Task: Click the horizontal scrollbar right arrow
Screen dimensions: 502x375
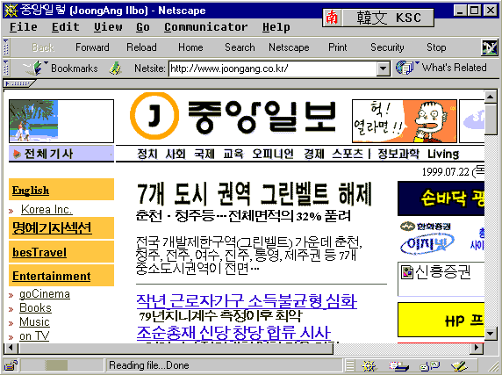Action: pyautogui.click(x=477, y=348)
